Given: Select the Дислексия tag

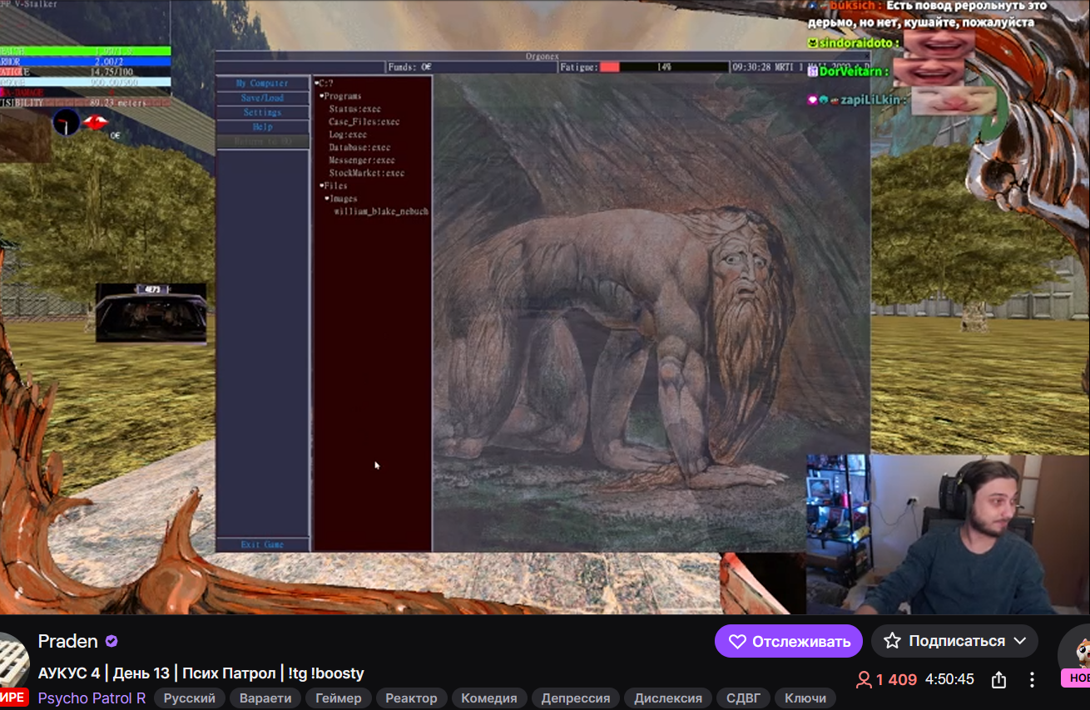Looking at the screenshot, I should (668, 698).
